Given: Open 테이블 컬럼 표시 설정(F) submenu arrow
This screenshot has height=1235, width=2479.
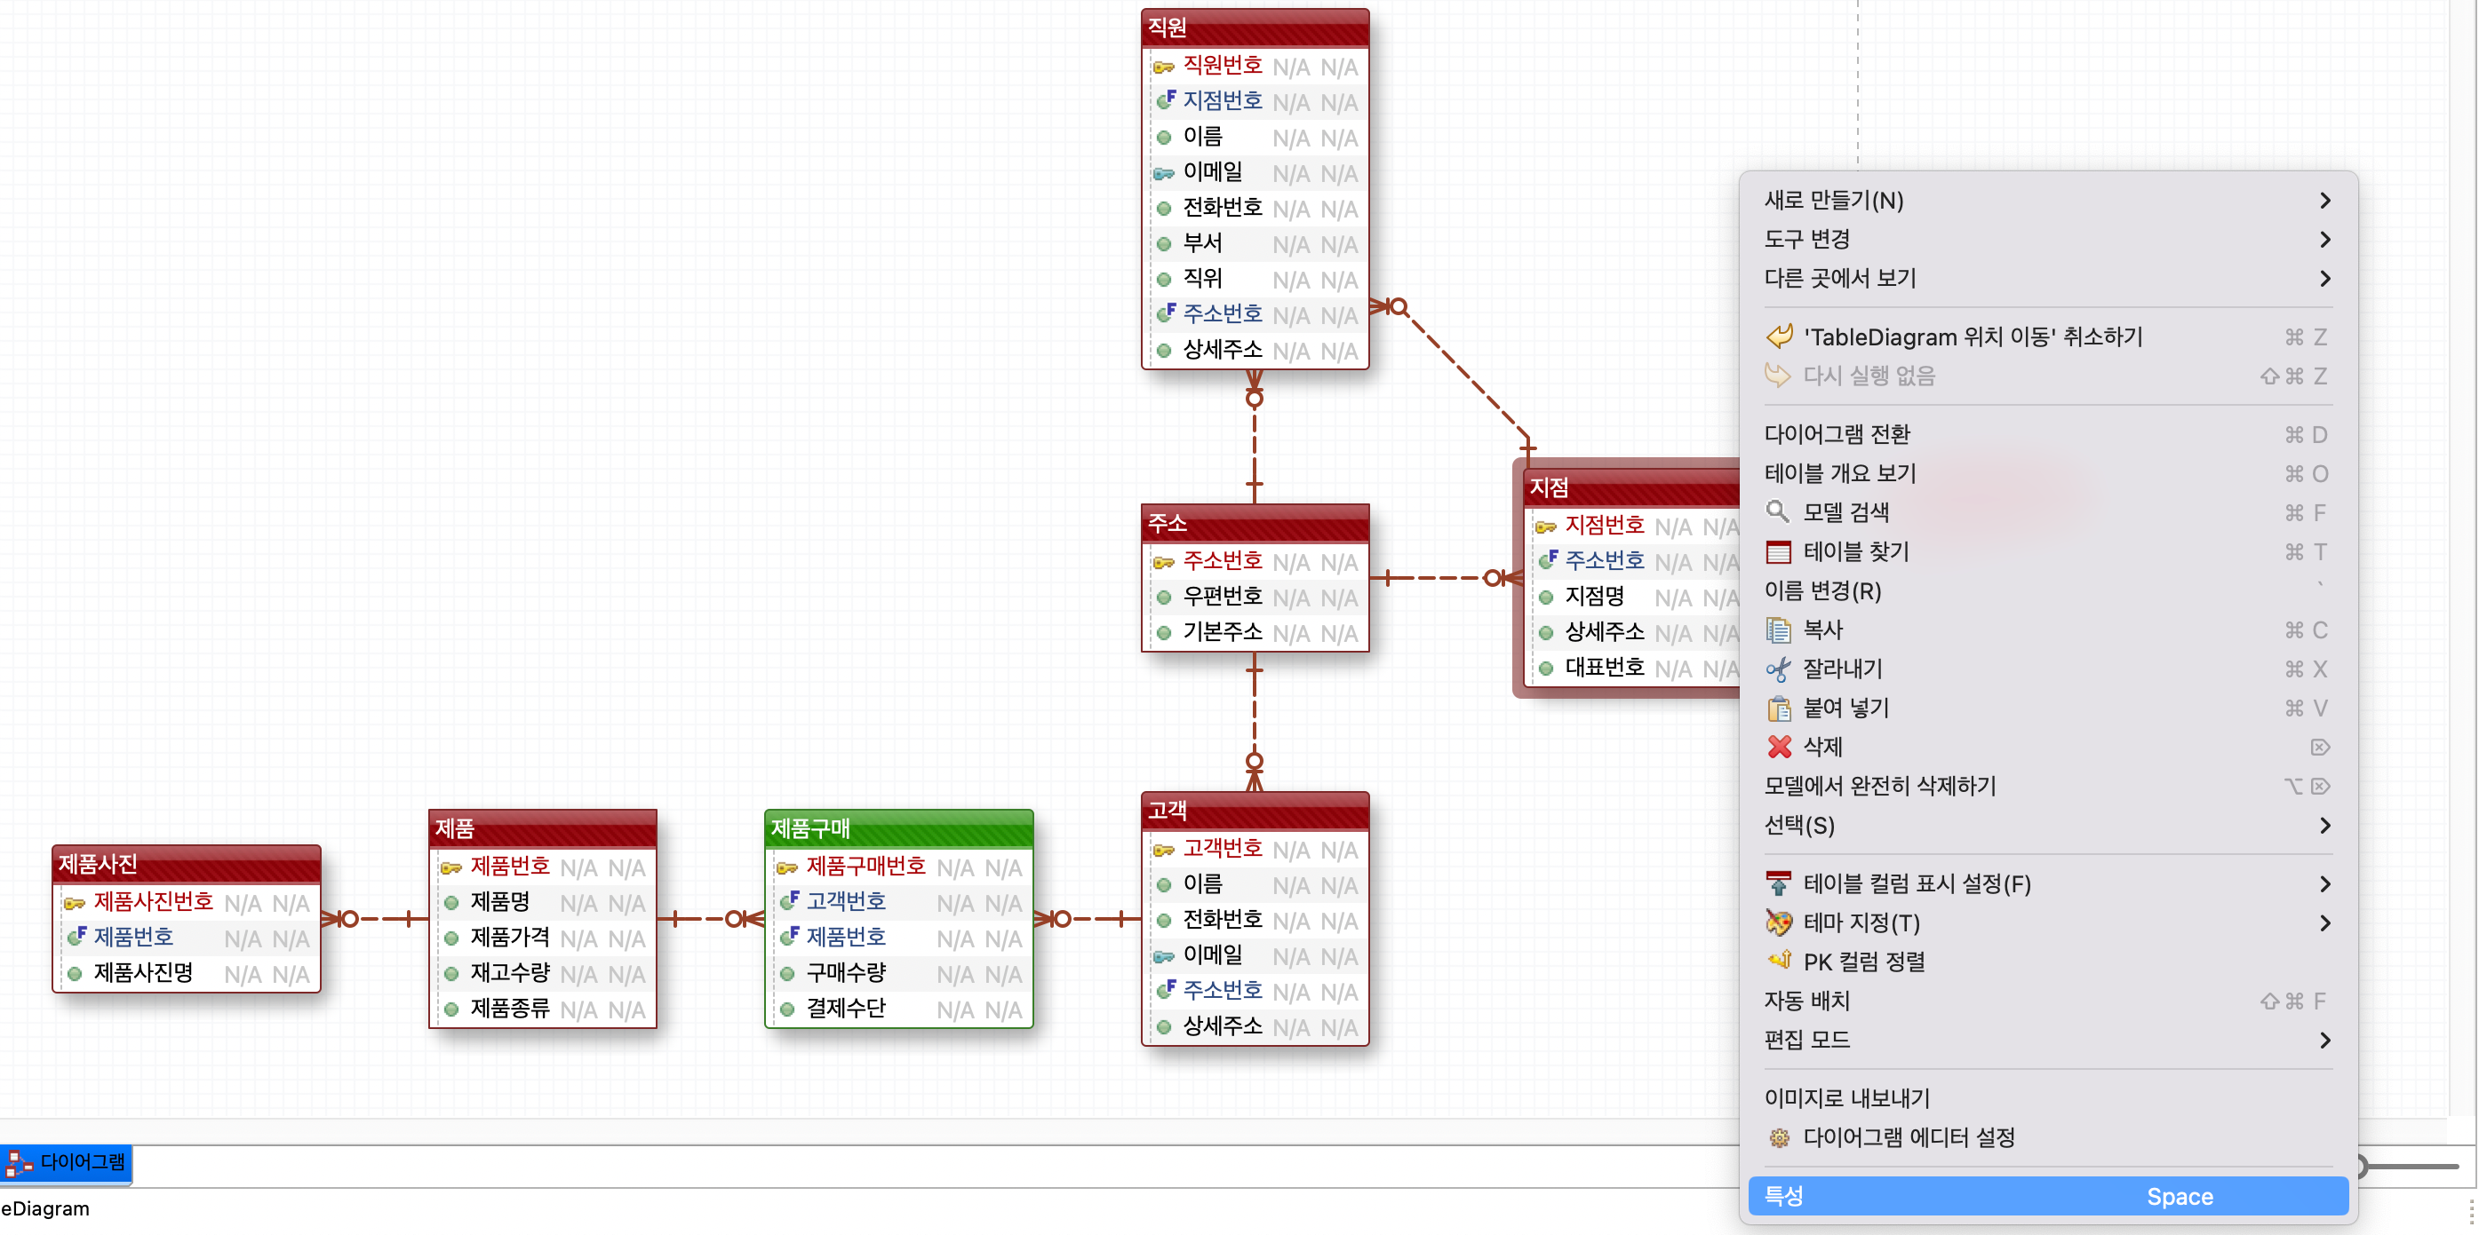Looking at the screenshot, I should [x=2325, y=884].
